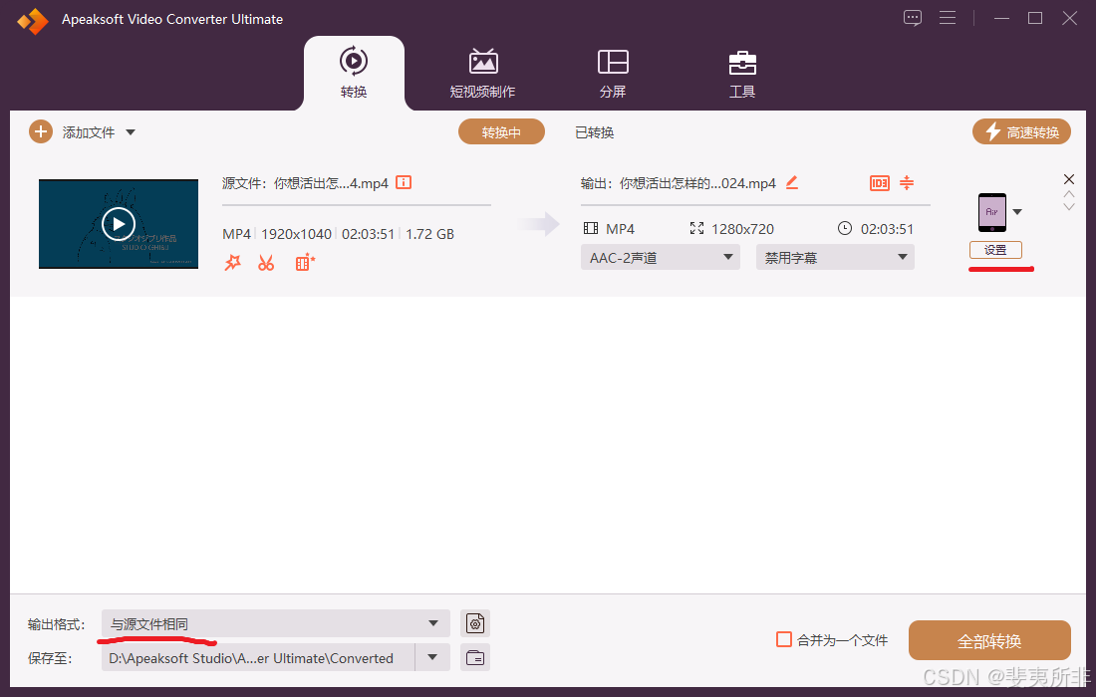Switch to the 短视频制作 tab
Screen dimensions: 1096x697
(x=482, y=74)
